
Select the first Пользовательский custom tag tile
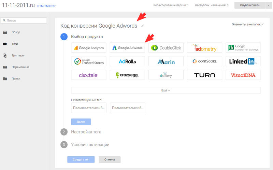(89, 108)
